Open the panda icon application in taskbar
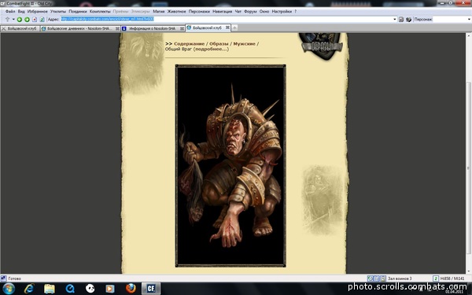The height and width of the screenshot is (295, 472). pyautogui.click(x=90, y=289)
